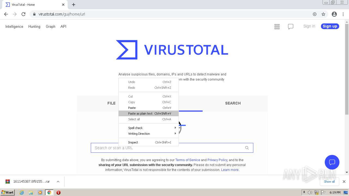Open Chrome's three-dot menu

tap(343, 14)
